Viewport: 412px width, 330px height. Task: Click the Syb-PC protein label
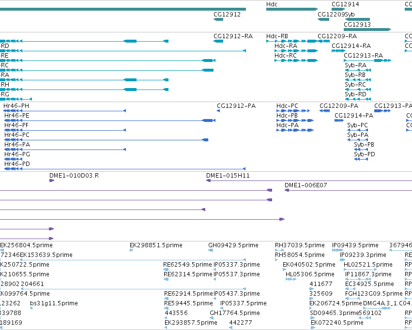[358, 125]
